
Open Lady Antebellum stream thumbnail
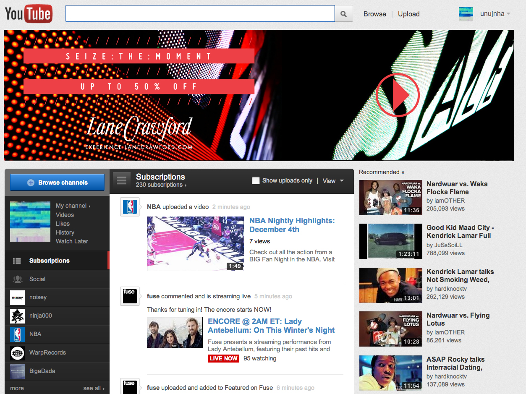pyautogui.click(x=175, y=332)
